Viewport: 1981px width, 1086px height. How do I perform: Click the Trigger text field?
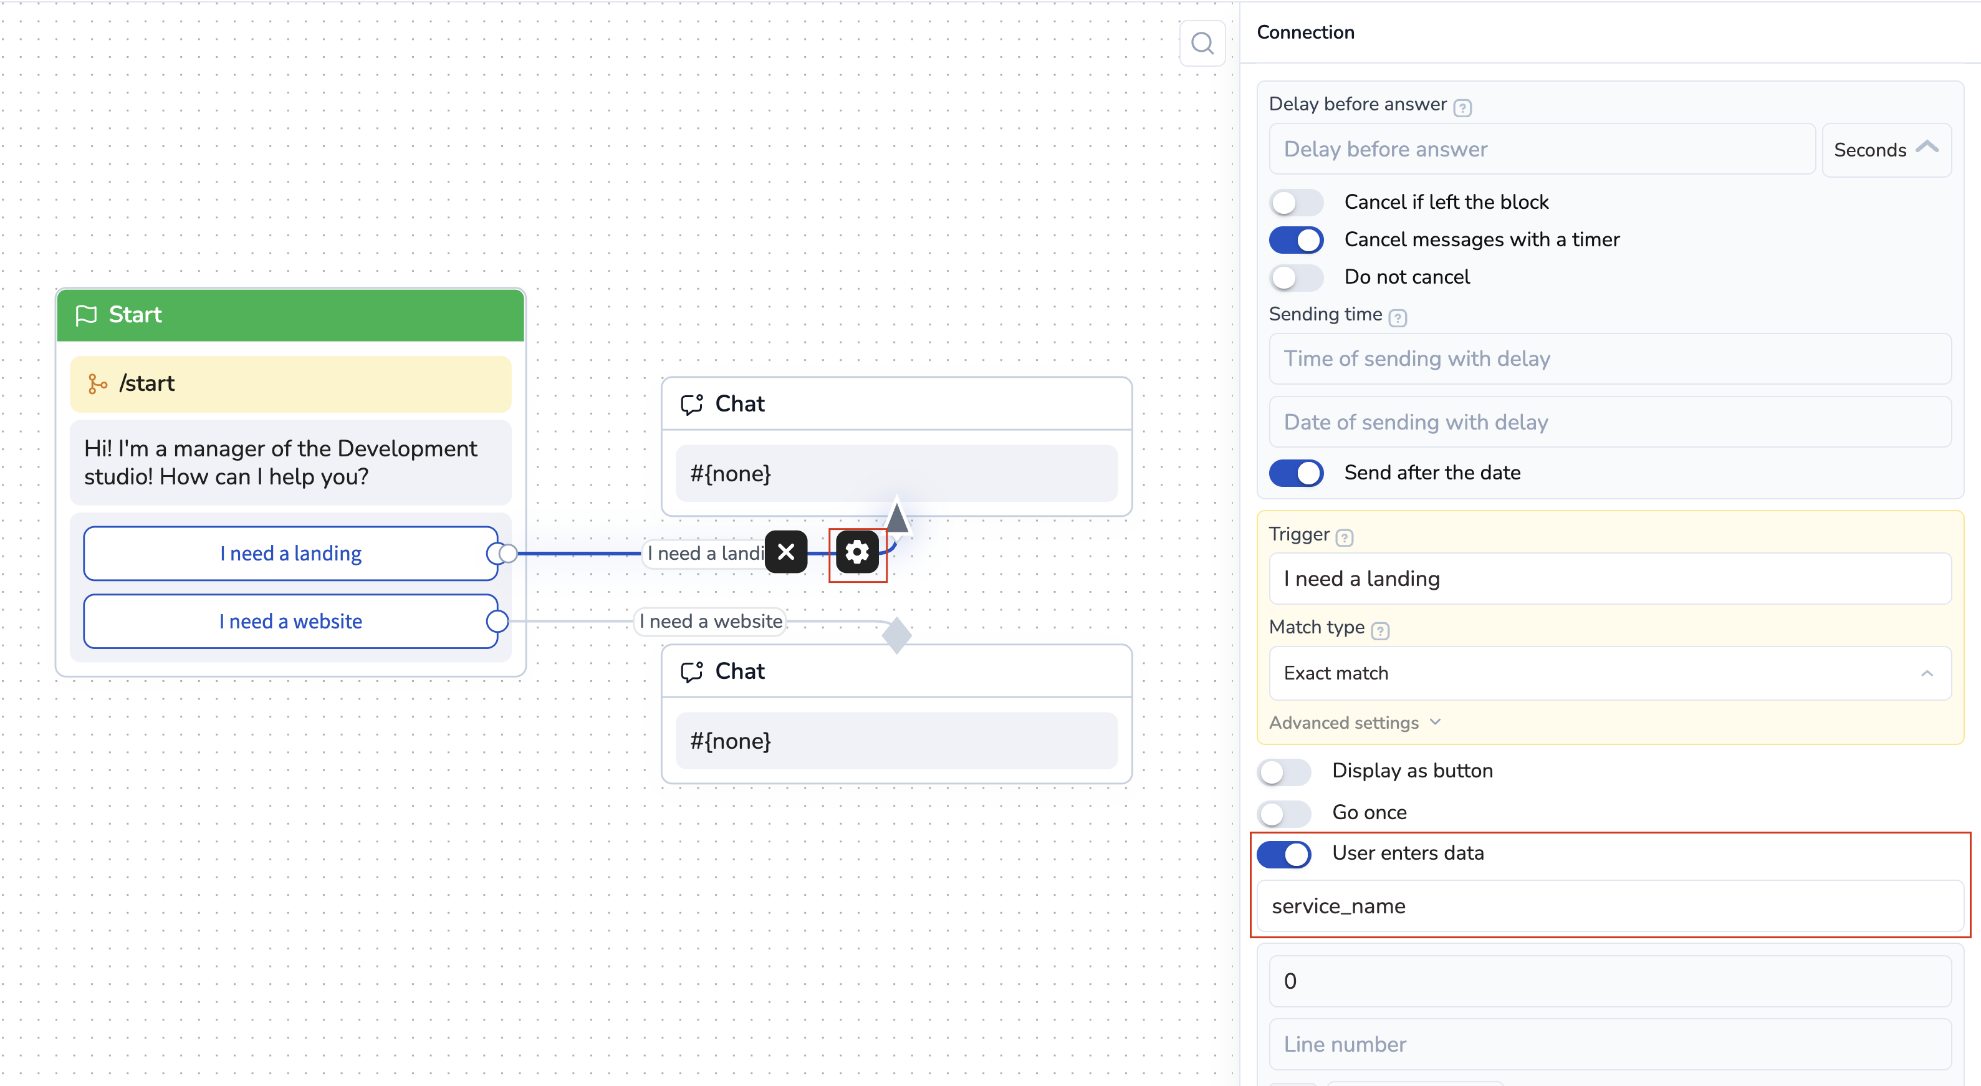[x=1609, y=579]
